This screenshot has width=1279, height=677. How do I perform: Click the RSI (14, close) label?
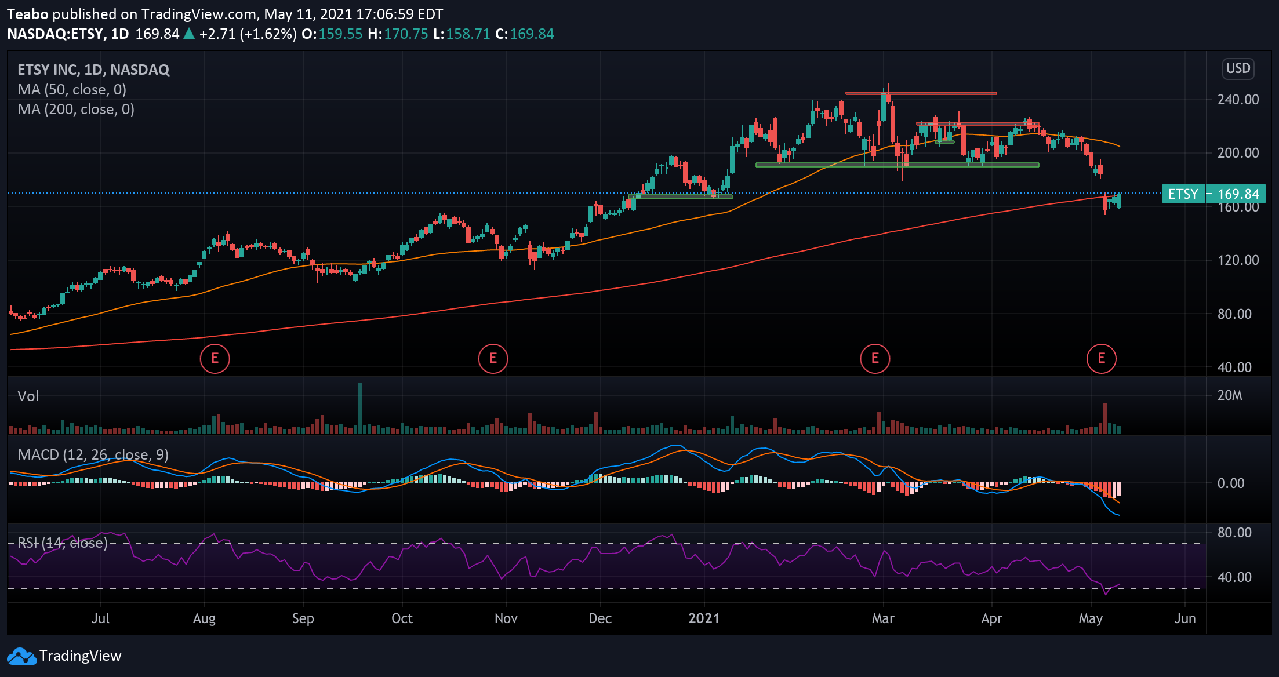(63, 543)
